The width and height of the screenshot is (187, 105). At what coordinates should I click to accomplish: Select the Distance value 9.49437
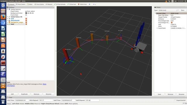point(173,19)
